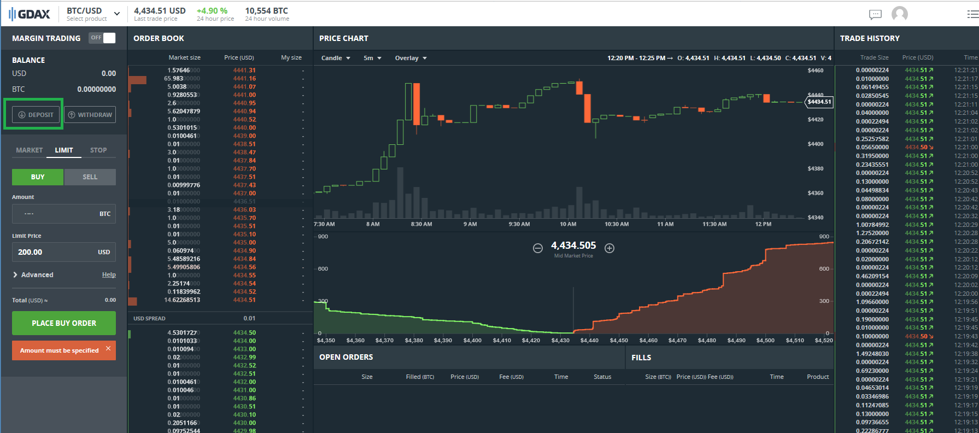The image size is (979, 433).
Task: Switch to the Market order tab
Action: click(30, 150)
